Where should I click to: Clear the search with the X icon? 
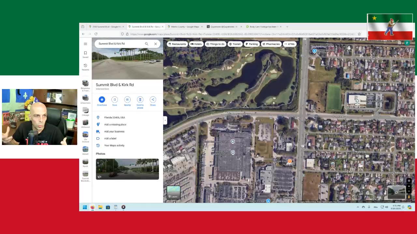coord(155,44)
